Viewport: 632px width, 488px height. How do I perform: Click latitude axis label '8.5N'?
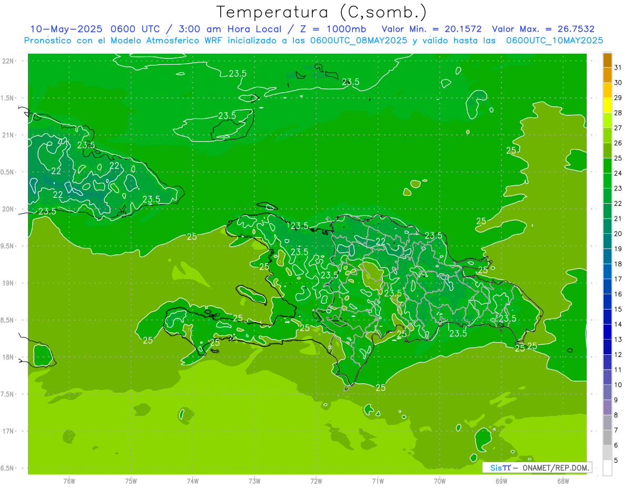click(x=7, y=320)
